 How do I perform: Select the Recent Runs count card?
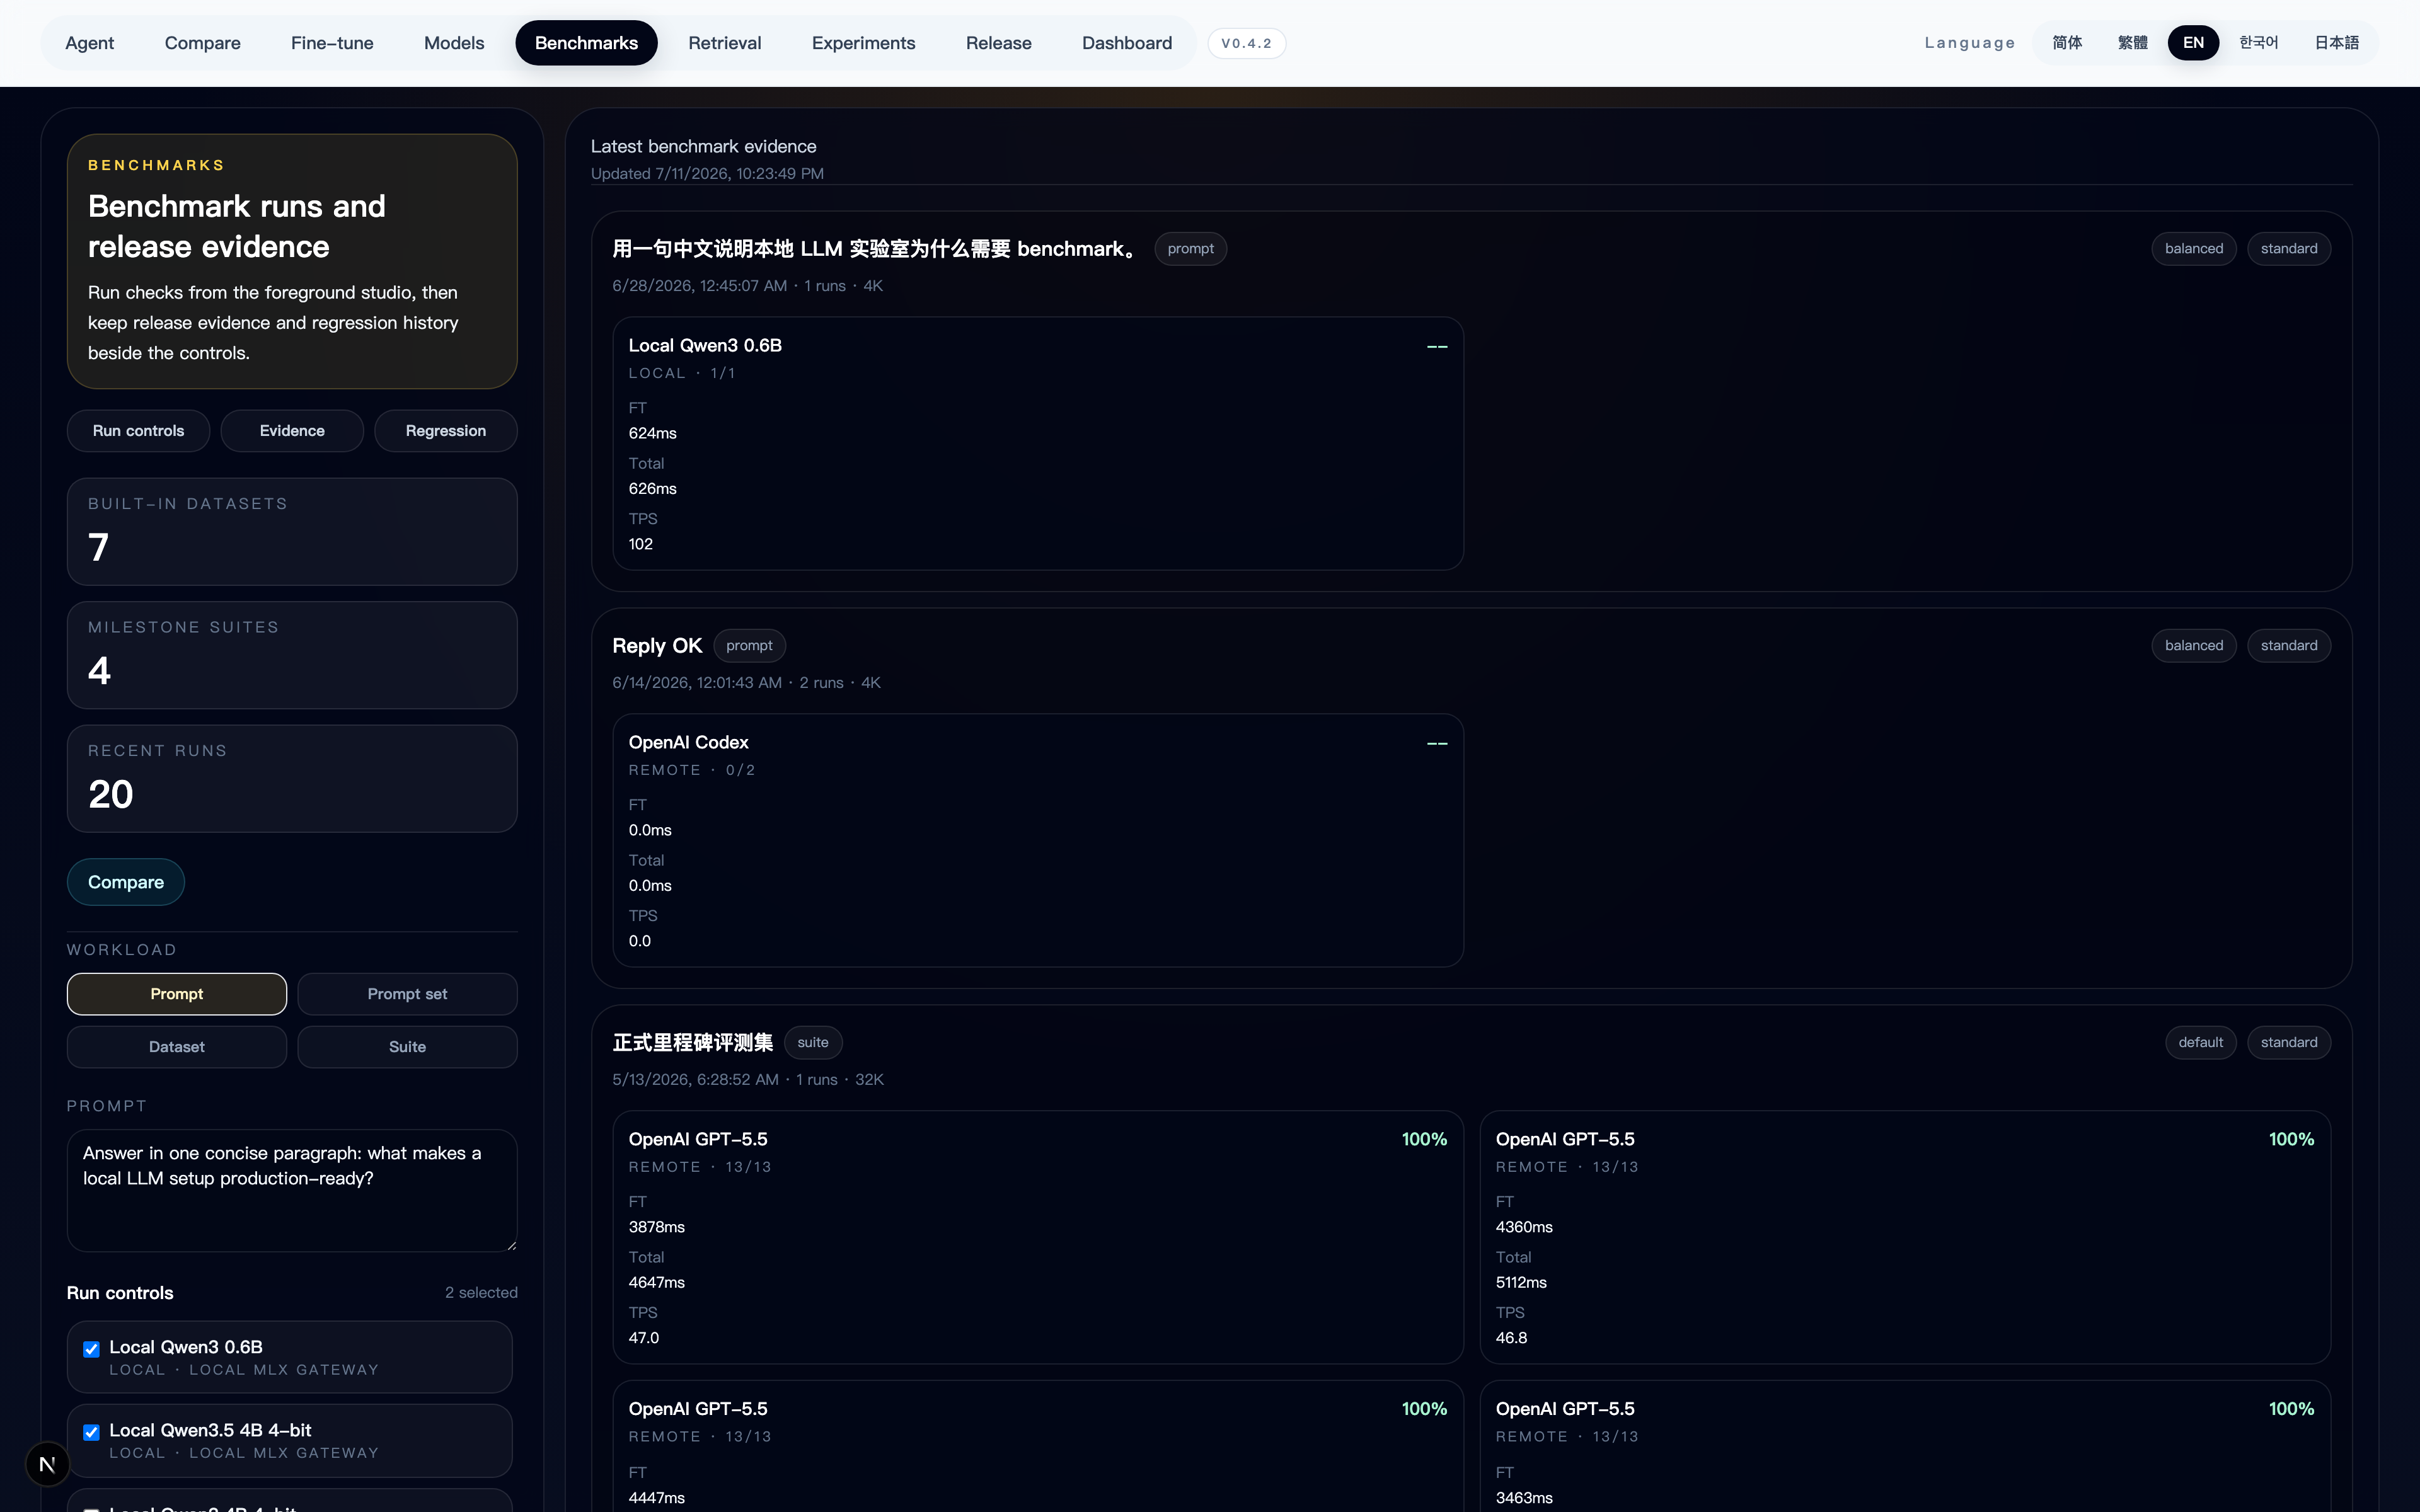click(x=292, y=778)
